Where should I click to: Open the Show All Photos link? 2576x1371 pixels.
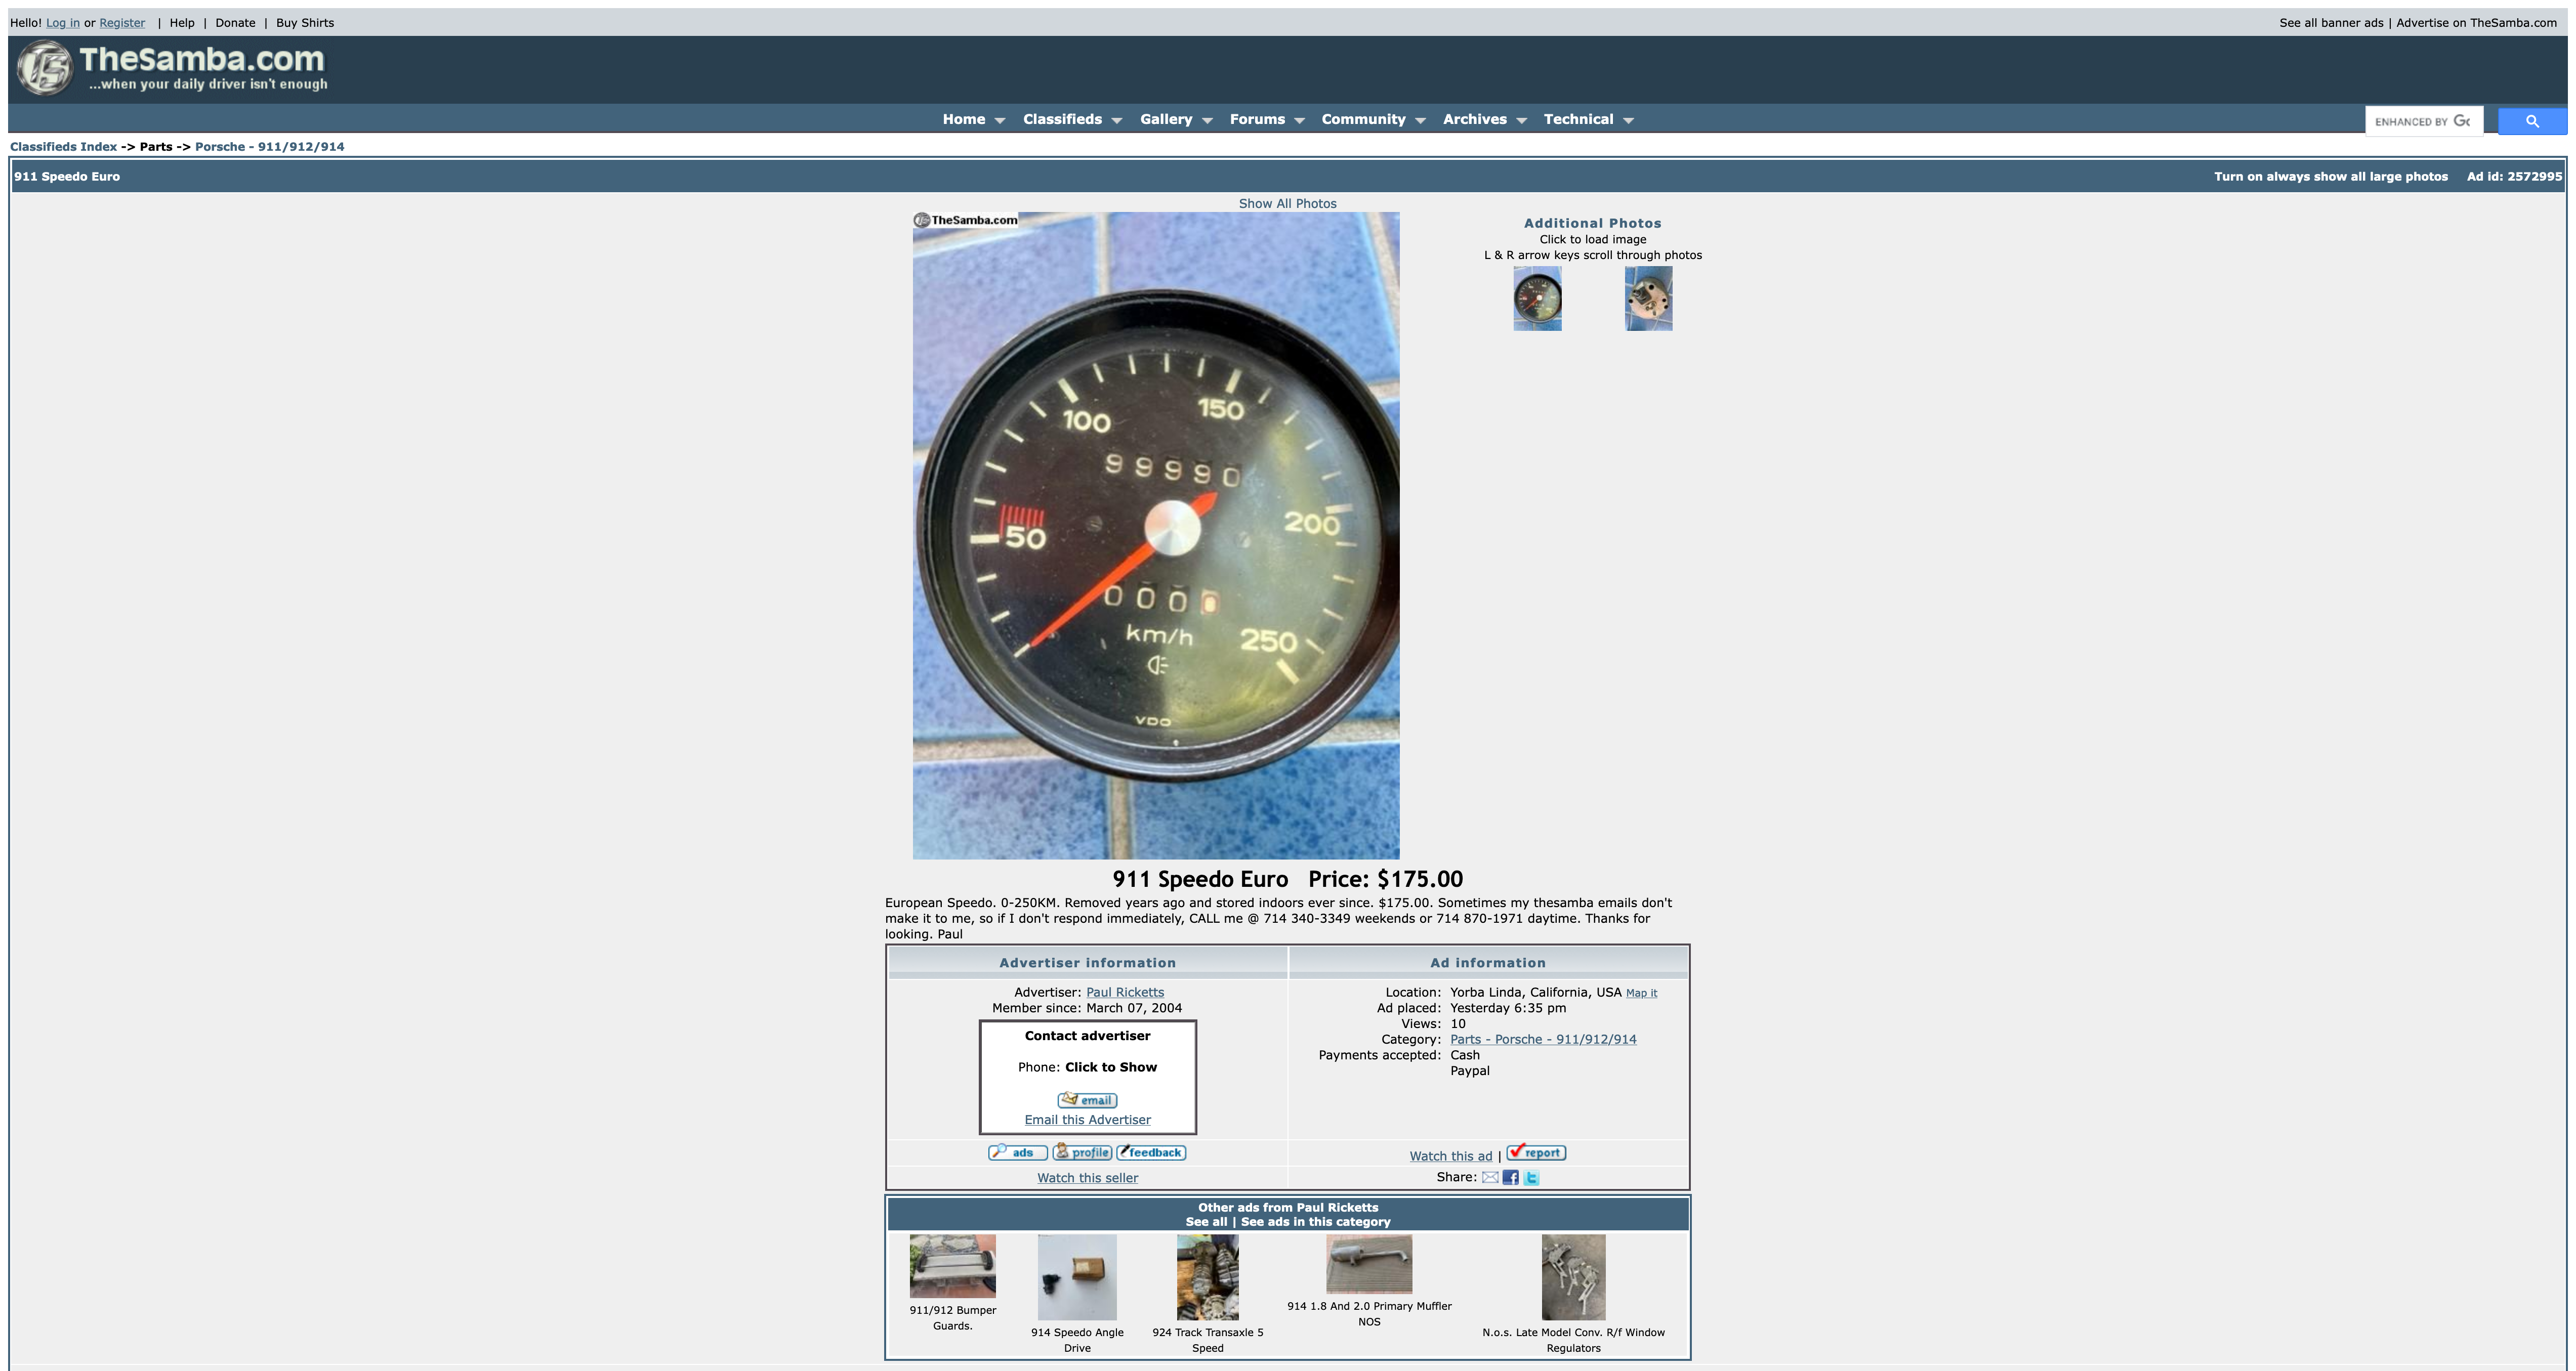click(x=1287, y=203)
